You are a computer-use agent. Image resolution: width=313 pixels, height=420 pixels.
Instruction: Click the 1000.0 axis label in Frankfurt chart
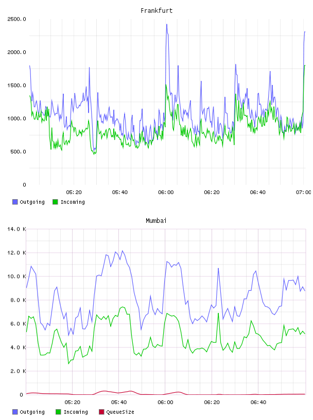click(x=16, y=119)
